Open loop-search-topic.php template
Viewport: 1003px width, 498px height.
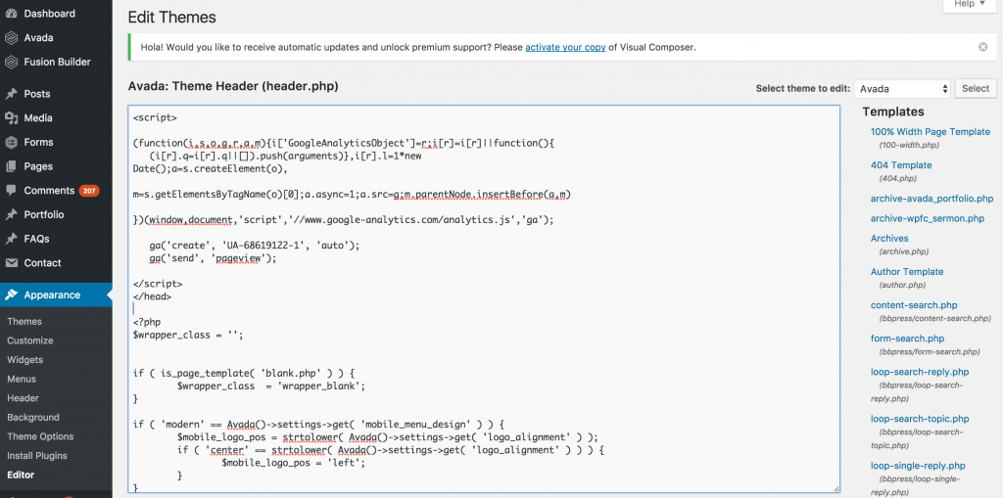pos(920,420)
